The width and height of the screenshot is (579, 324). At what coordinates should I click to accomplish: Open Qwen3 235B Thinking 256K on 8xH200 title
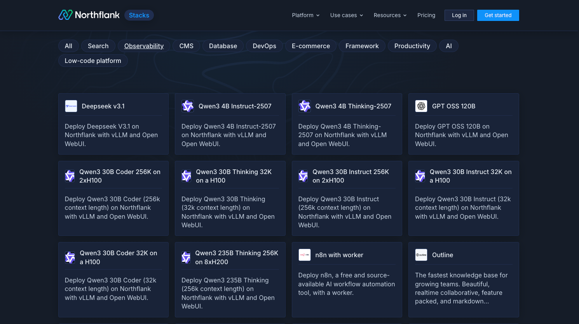coord(237,257)
